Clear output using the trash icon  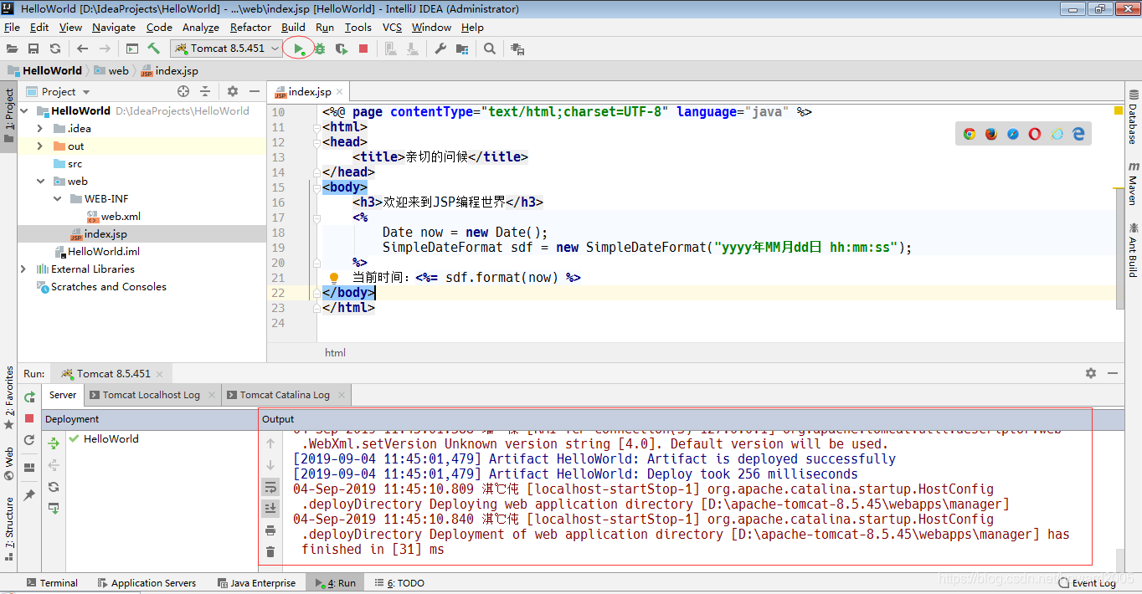pos(270,551)
